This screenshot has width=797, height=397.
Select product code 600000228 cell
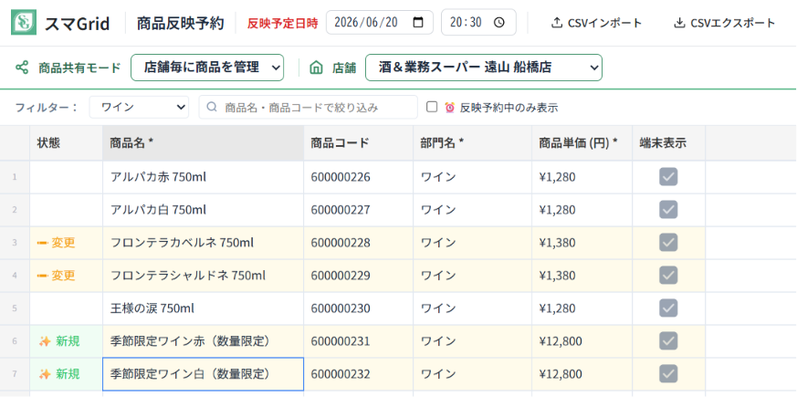(359, 243)
